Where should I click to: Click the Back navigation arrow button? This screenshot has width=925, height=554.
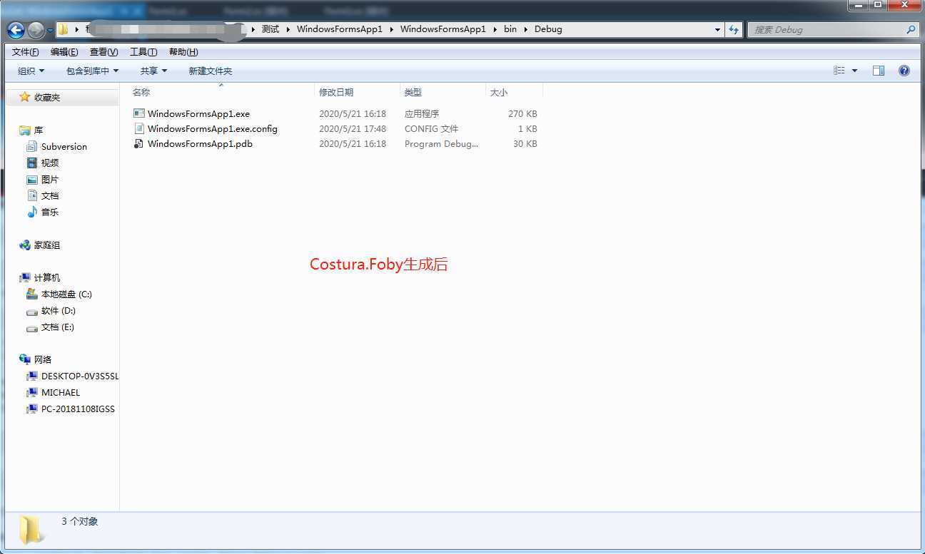coord(16,30)
